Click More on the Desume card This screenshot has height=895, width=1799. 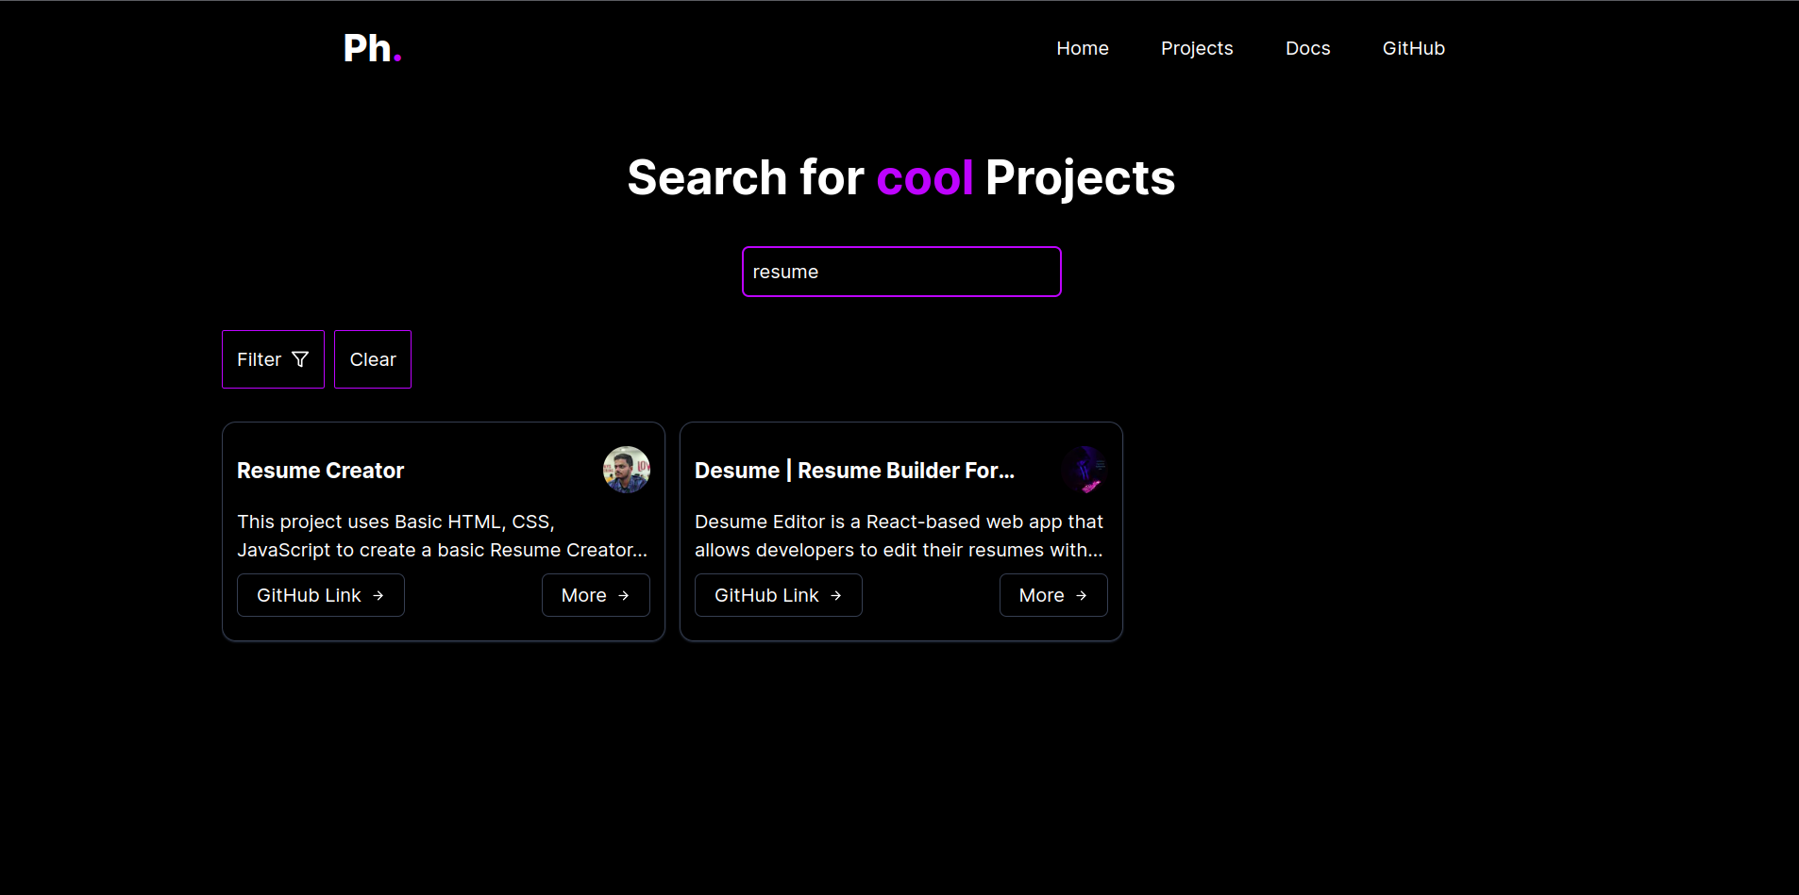1053,594
